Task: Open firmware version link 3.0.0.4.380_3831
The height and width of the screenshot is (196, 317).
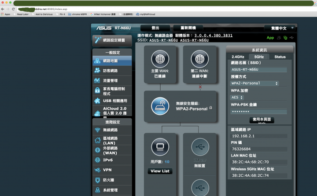Action: [213, 36]
